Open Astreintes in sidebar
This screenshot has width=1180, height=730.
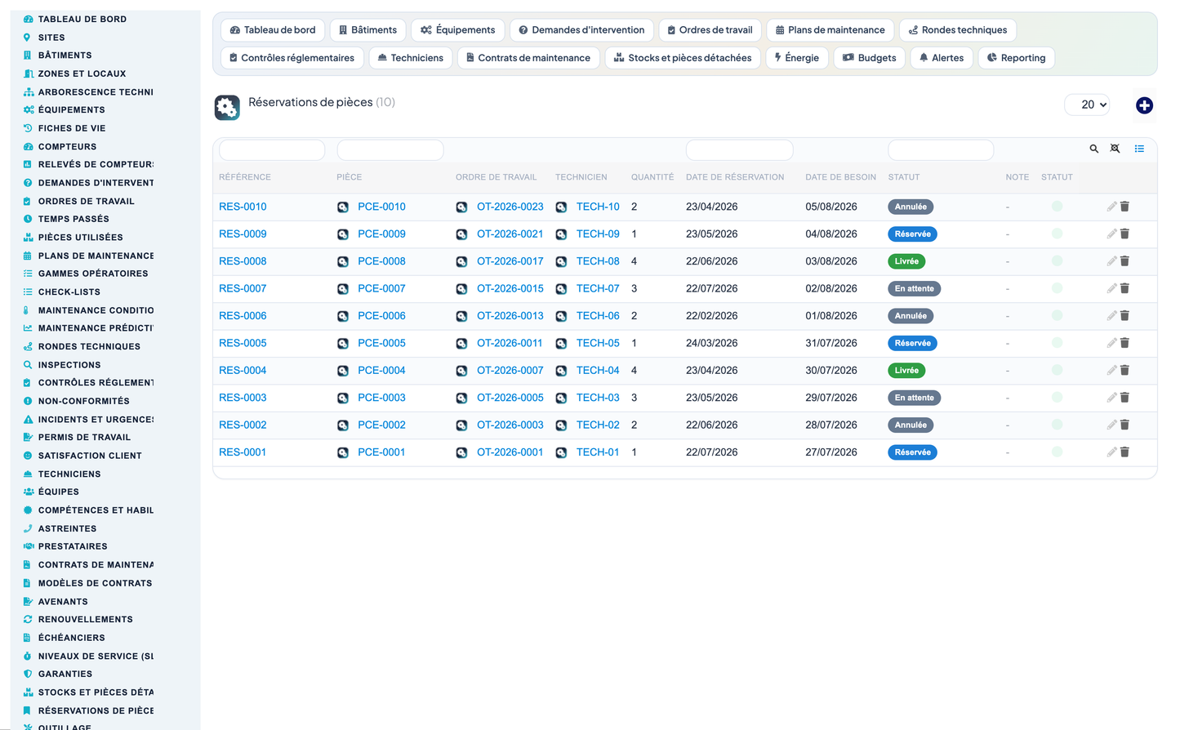(67, 529)
